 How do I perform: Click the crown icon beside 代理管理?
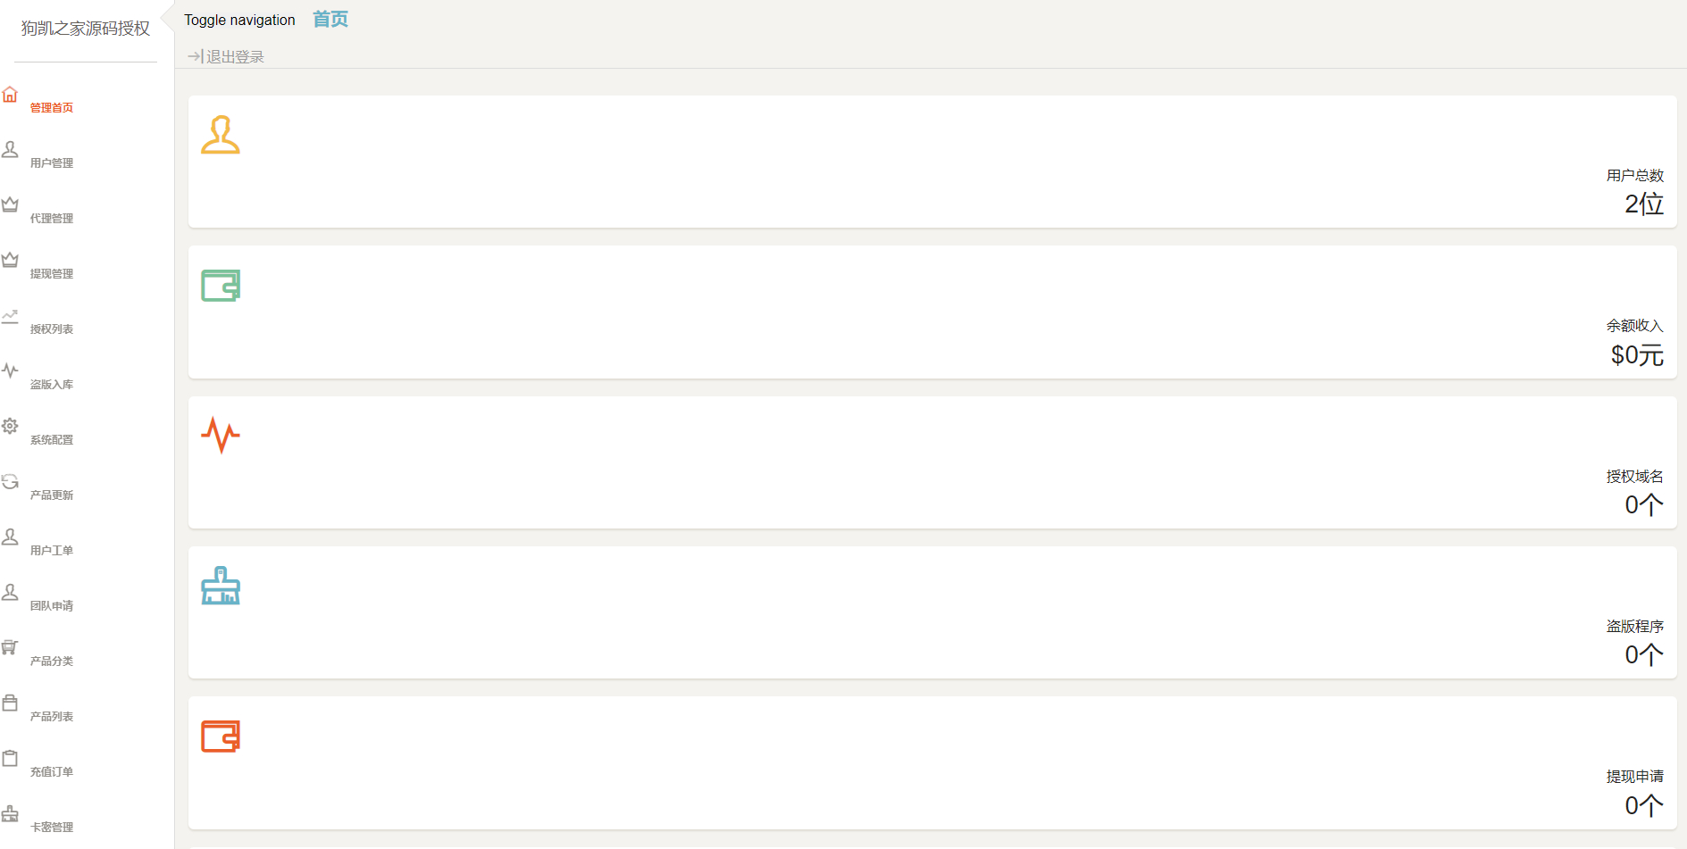(10, 204)
